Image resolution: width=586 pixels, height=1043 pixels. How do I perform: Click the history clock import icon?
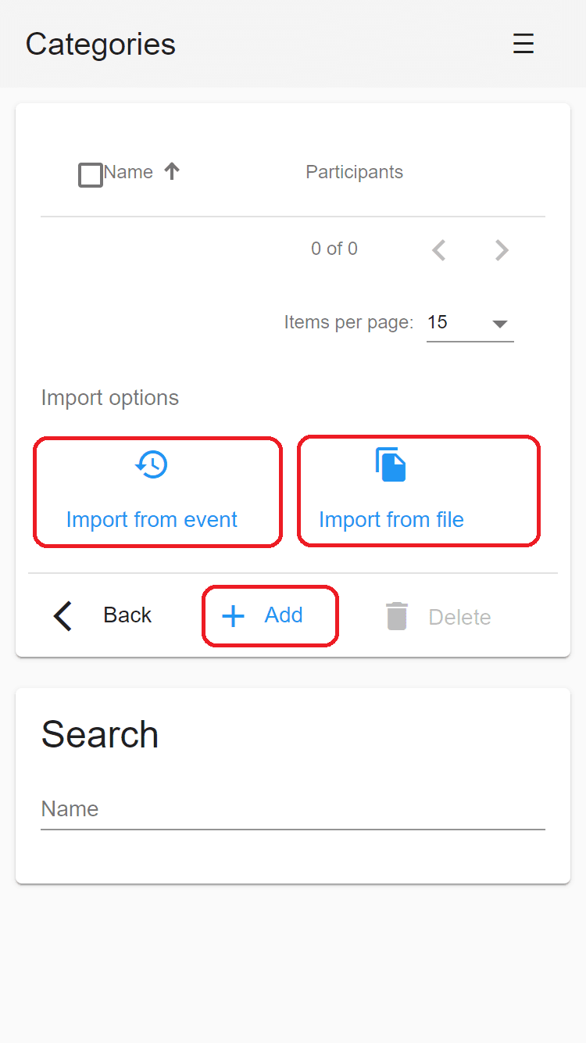point(152,464)
